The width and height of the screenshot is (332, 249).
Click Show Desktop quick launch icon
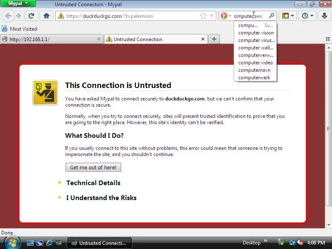click(30, 243)
